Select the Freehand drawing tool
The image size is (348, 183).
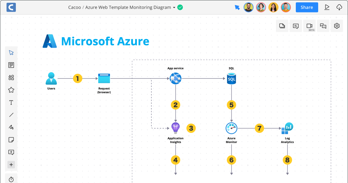pos(11,127)
